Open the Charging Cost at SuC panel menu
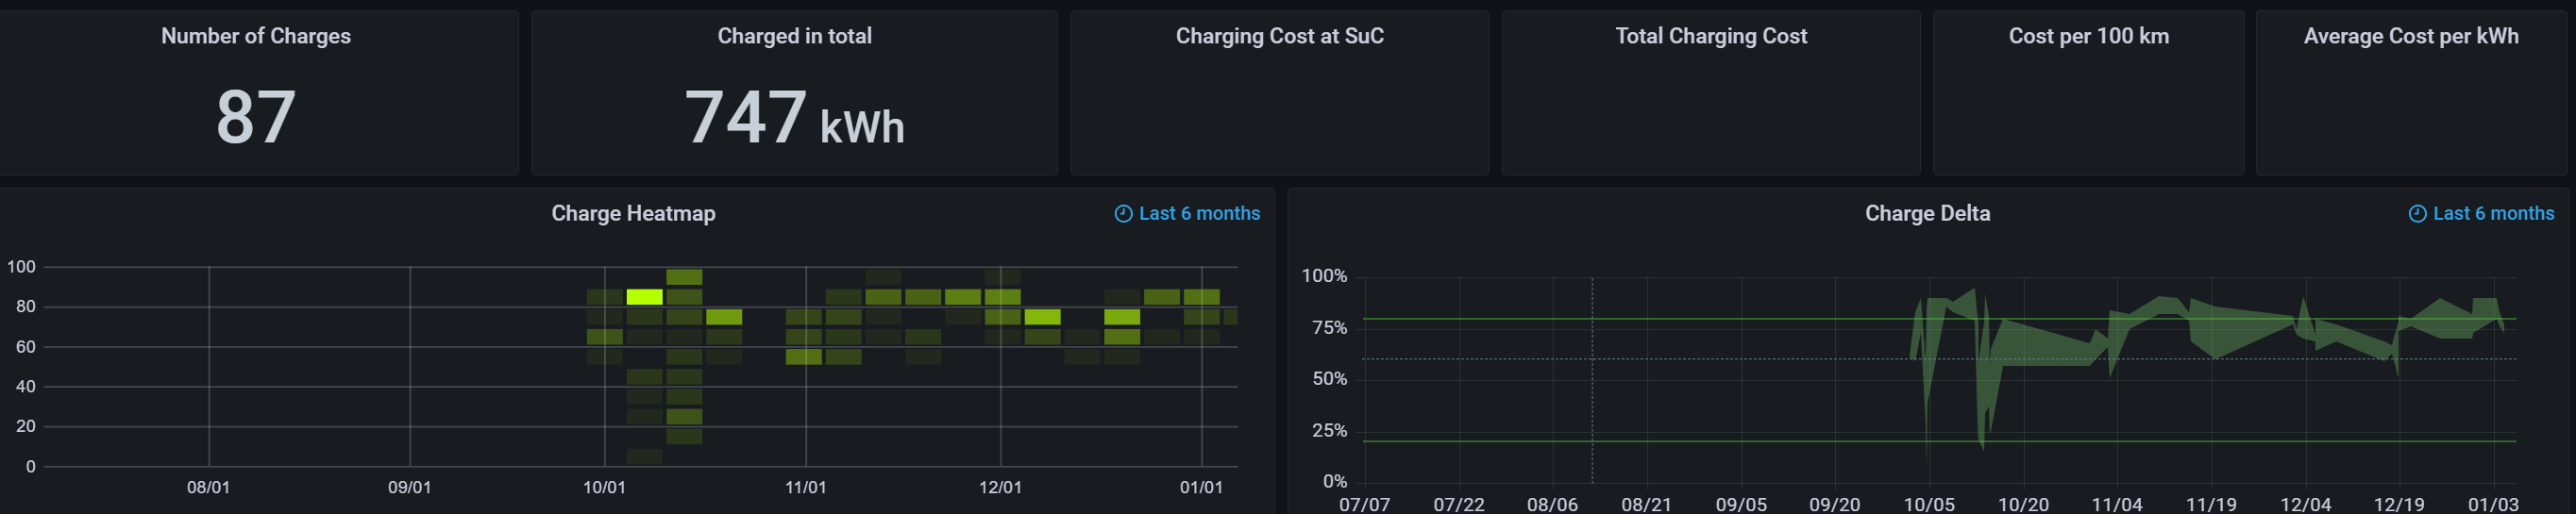This screenshot has height=514, width=2576. 1279,36
